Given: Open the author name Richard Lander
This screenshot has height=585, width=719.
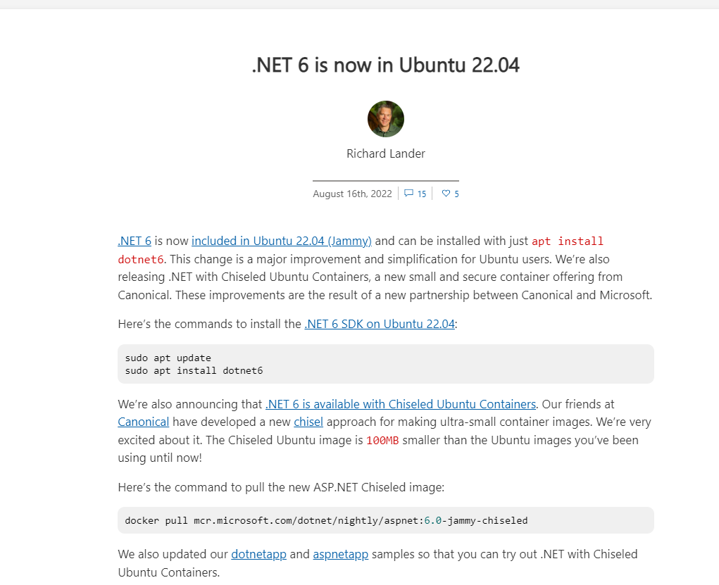Looking at the screenshot, I should [x=386, y=153].
